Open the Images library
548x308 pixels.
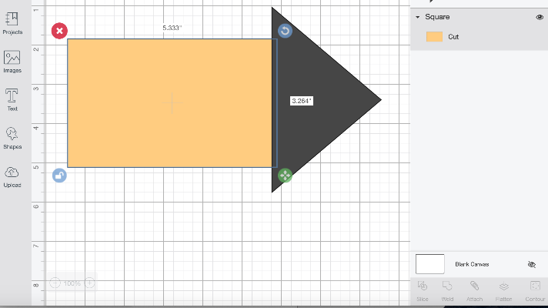(x=12, y=62)
